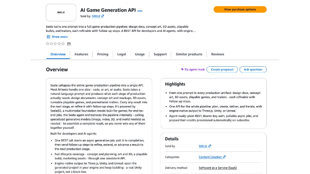Click 'Built for developers and AI agents:' text
Viewport: 310px width, 174px height.
coord(73,133)
